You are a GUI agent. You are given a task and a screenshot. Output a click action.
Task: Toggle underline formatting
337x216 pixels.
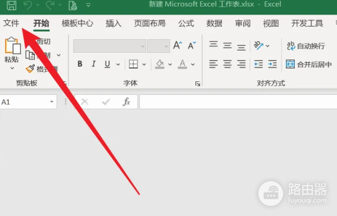[x=107, y=64]
